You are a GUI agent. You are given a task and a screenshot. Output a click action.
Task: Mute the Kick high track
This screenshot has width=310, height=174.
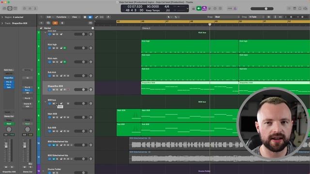pos(54,48)
